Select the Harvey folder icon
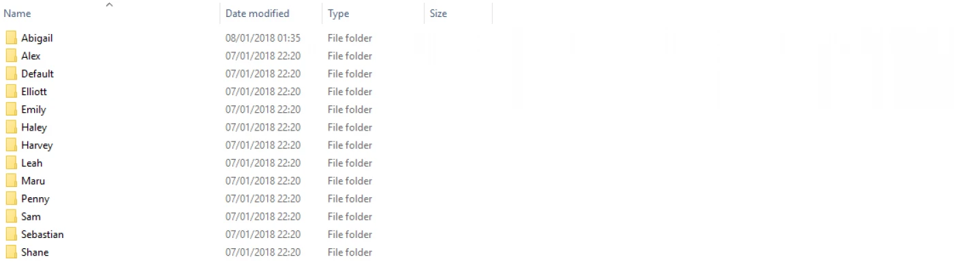The width and height of the screenshot is (954, 272). coord(11,145)
